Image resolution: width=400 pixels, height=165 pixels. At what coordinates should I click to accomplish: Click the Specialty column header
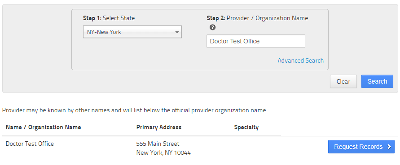(x=246, y=127)
